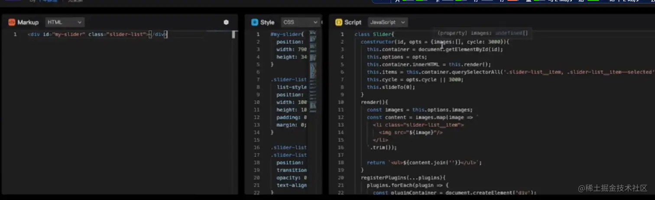Image resolution: width=655 pixels, height=200 pixels.
Task: Click the "const content = images.map" line
Action: (x=423, y=117)
